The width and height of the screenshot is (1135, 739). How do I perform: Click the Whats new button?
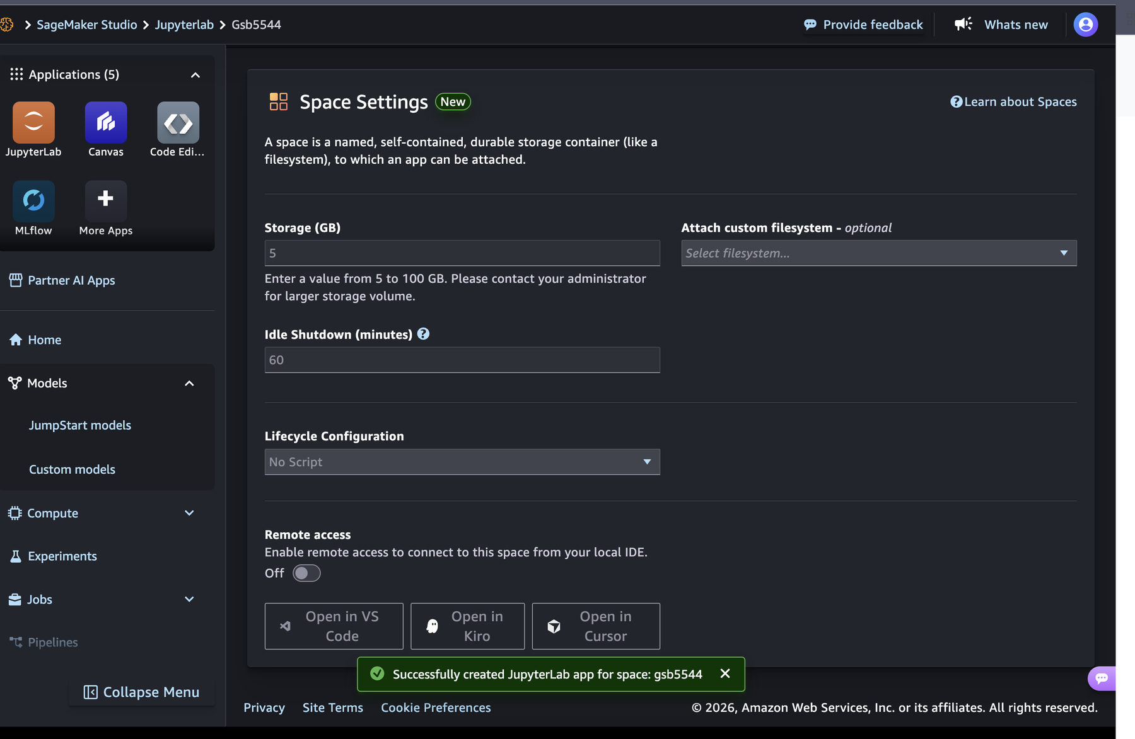point(1001,25)
